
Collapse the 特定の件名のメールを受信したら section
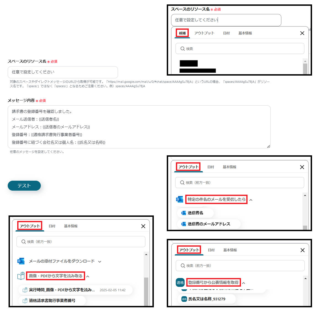click(251, 200)
